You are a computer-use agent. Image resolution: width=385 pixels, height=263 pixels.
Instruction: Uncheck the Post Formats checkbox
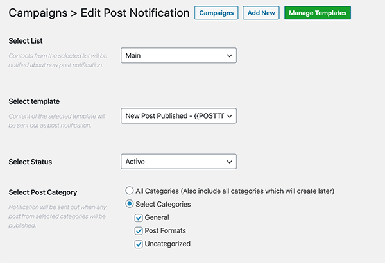tap(139, 231)
